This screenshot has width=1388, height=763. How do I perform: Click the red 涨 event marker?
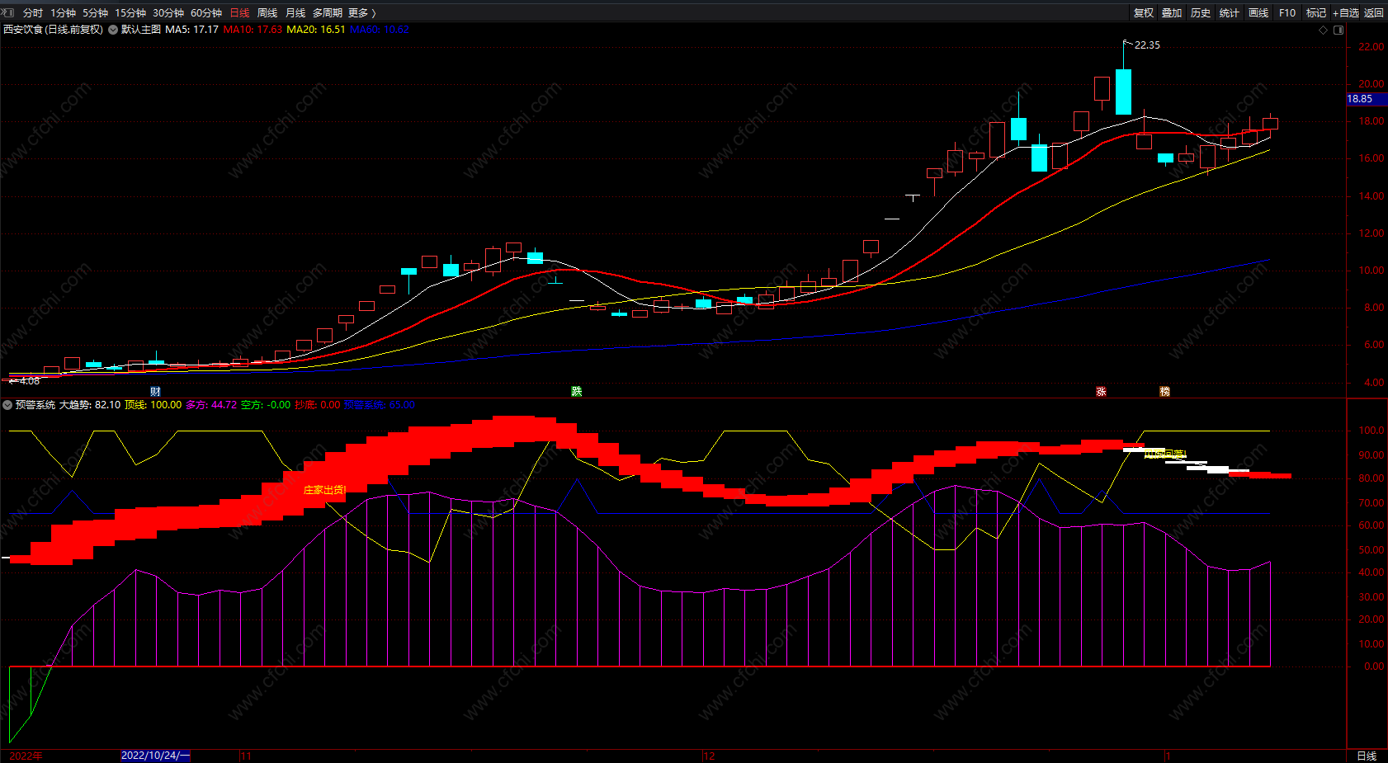[1101, 391]
